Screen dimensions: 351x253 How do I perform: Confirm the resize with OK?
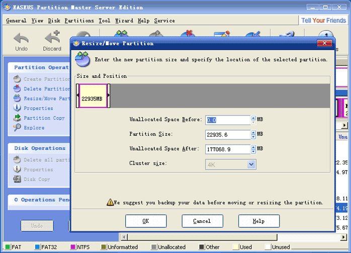pos(146,221)
